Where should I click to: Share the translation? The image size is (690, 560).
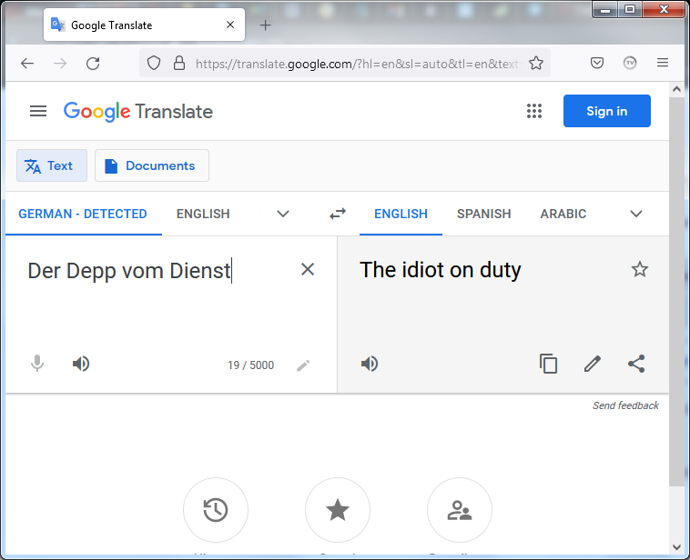[636, 364]
